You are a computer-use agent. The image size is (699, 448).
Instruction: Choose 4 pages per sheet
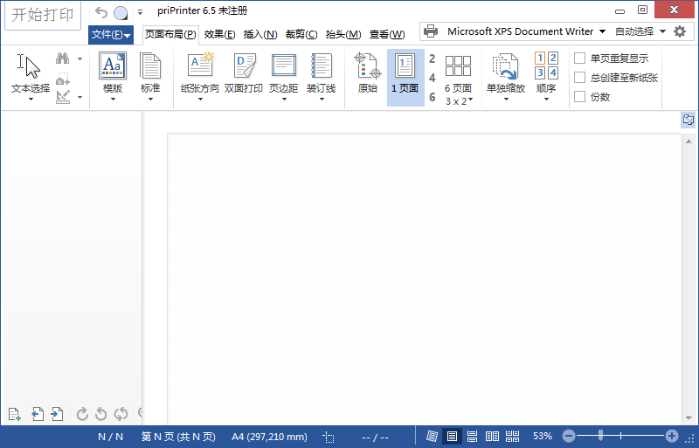pyautogui.click(x=432, y=78)
